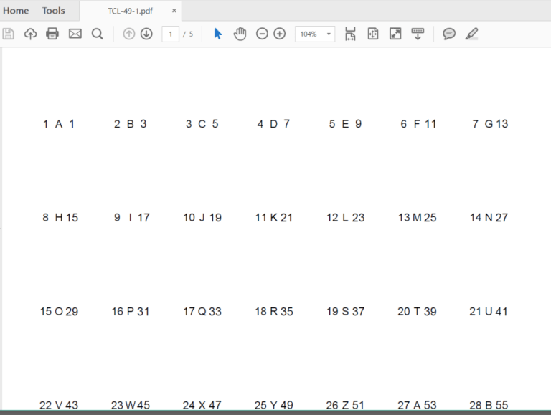Activate the selection arrow tool
The width and height of the screenshot is (551, 415).
click(218, 34)
